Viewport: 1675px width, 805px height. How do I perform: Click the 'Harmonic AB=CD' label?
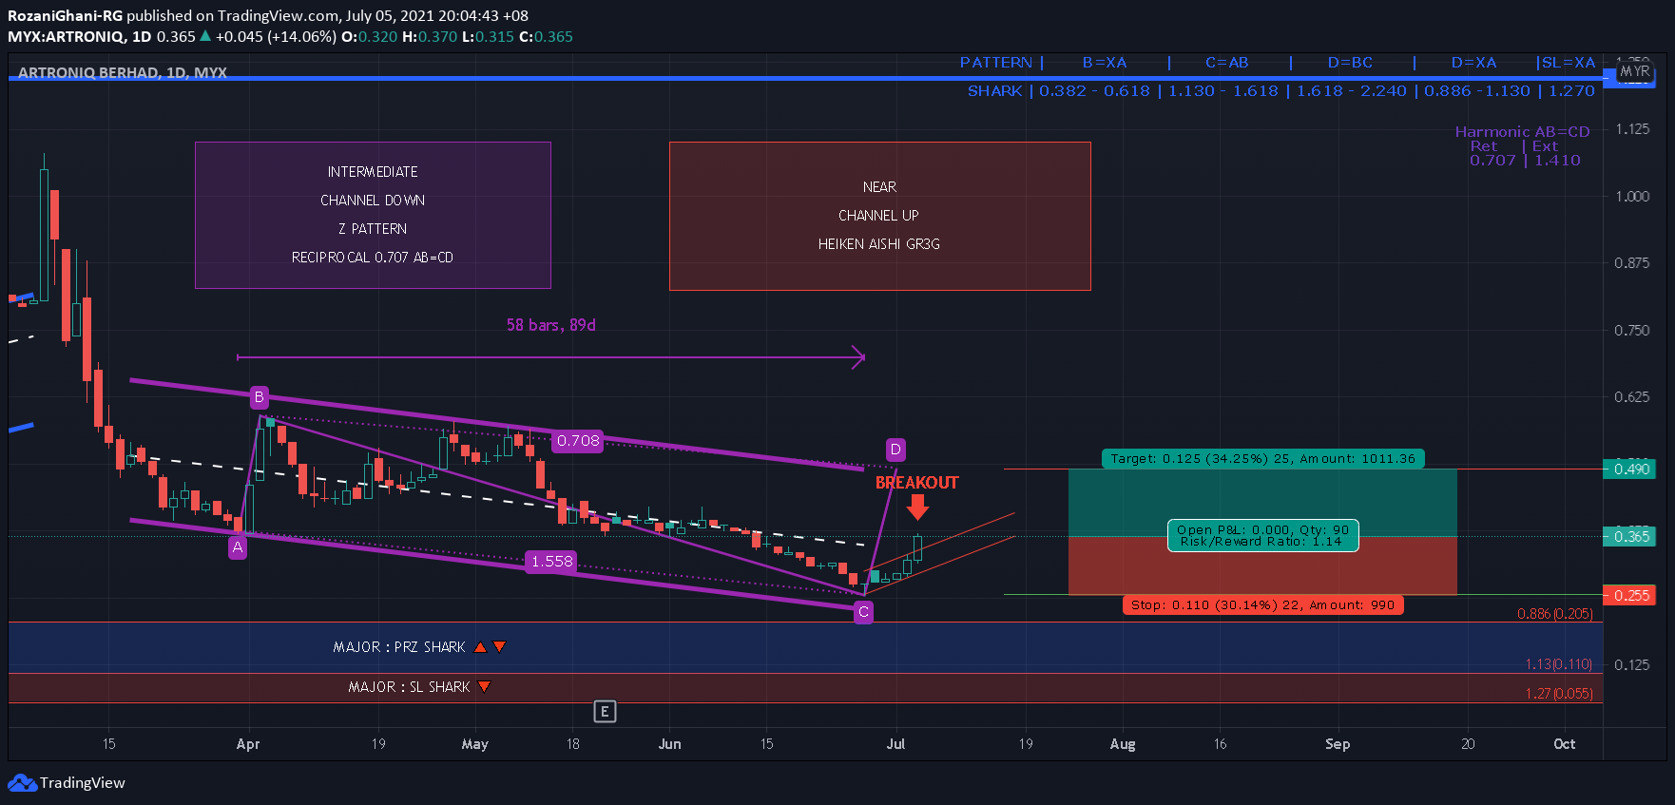click(x=1522, y=132)
